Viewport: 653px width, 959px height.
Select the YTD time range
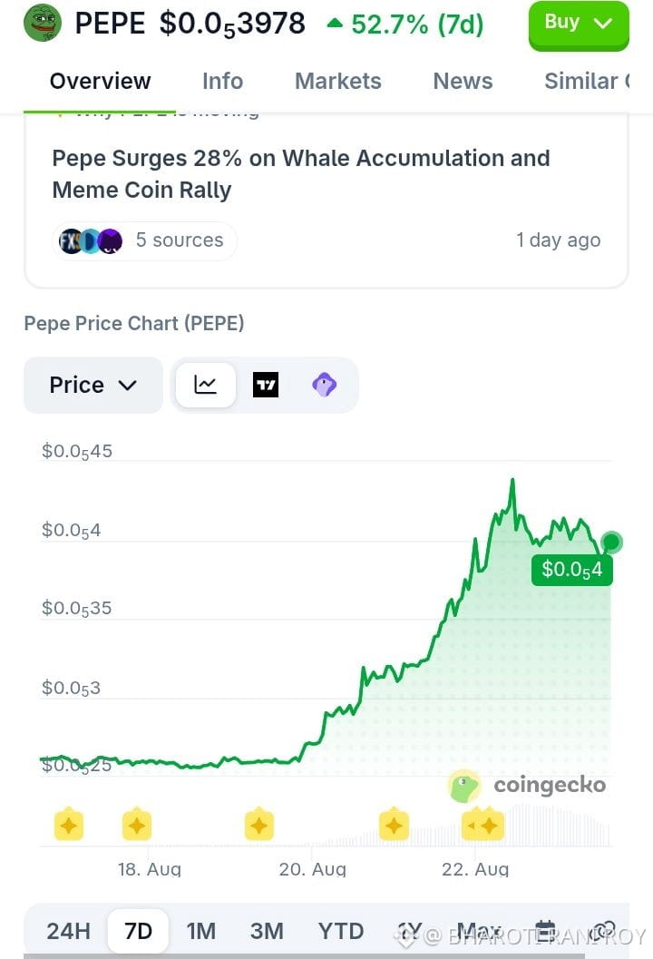click(x=341, y=931)
